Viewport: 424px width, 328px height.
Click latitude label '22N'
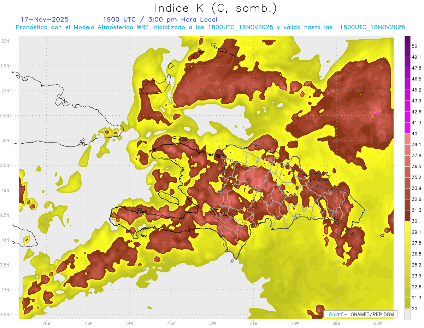tap(5, 41)
